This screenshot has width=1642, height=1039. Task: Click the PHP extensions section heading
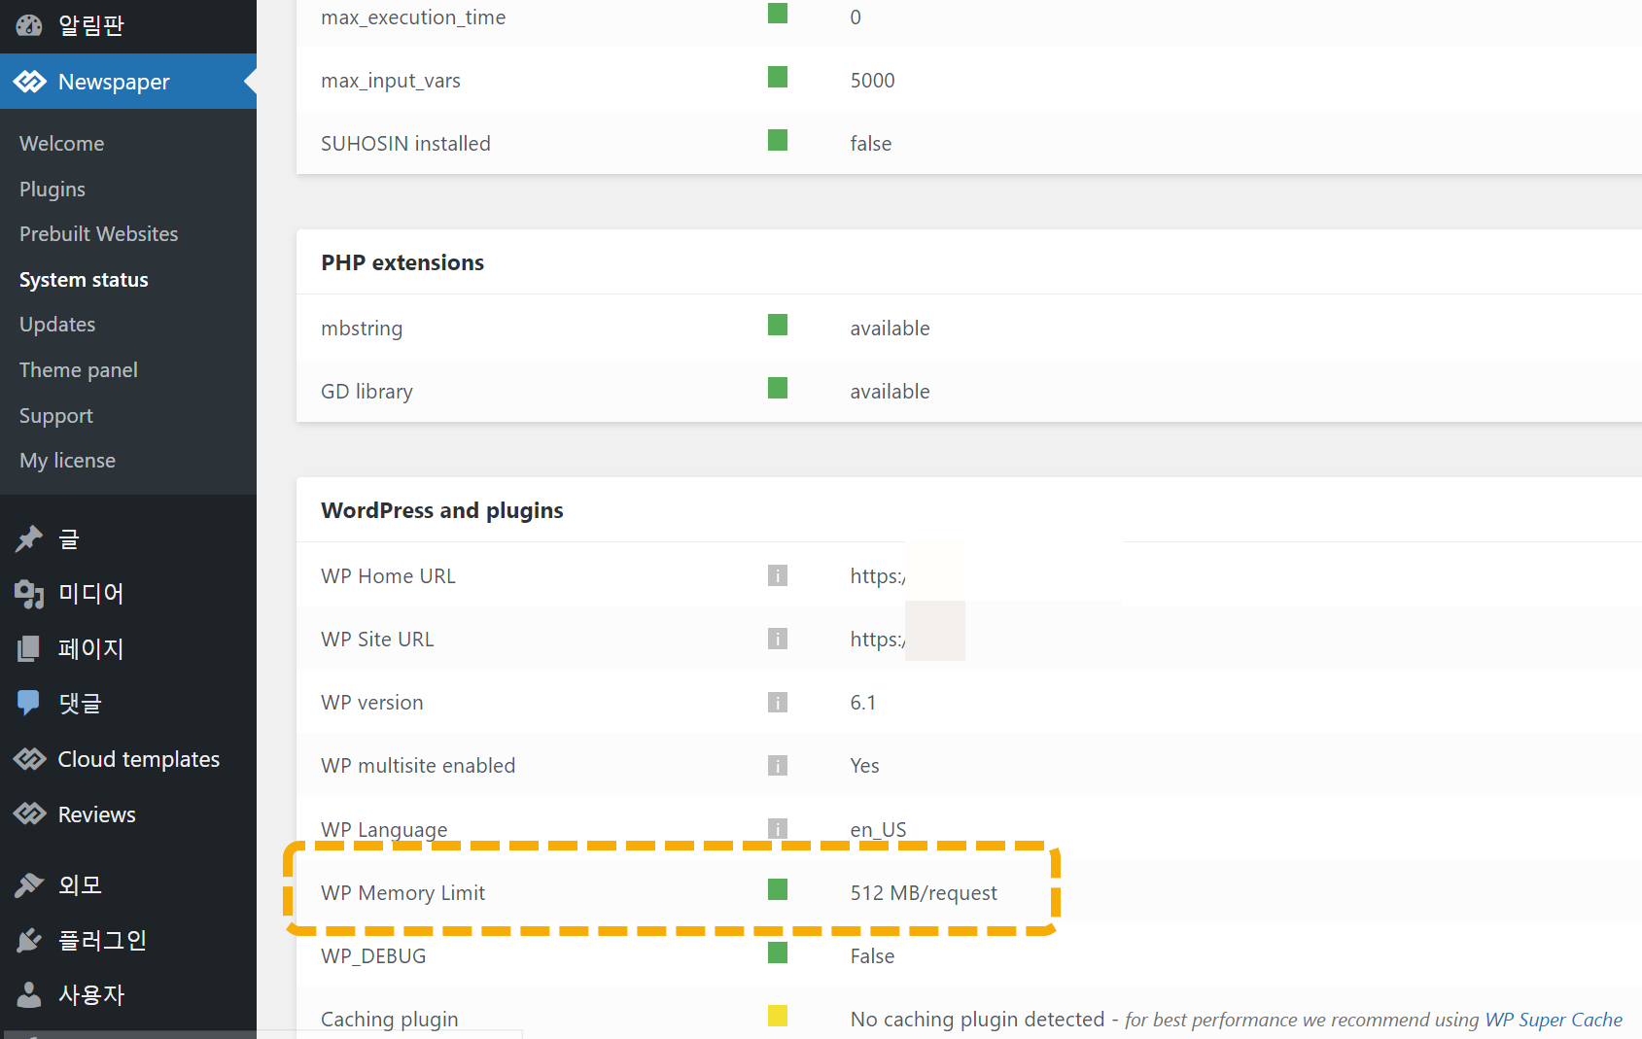402,262
